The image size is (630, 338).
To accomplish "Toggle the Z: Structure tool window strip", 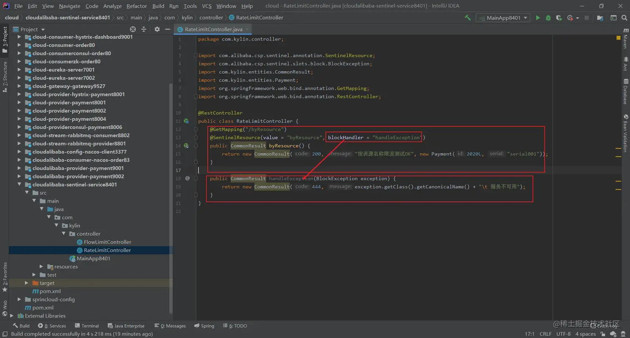I will click(x=5, y=76).
